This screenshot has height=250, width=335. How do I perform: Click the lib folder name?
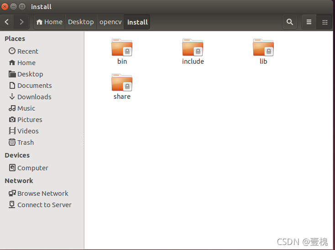[x=263, y=61]
